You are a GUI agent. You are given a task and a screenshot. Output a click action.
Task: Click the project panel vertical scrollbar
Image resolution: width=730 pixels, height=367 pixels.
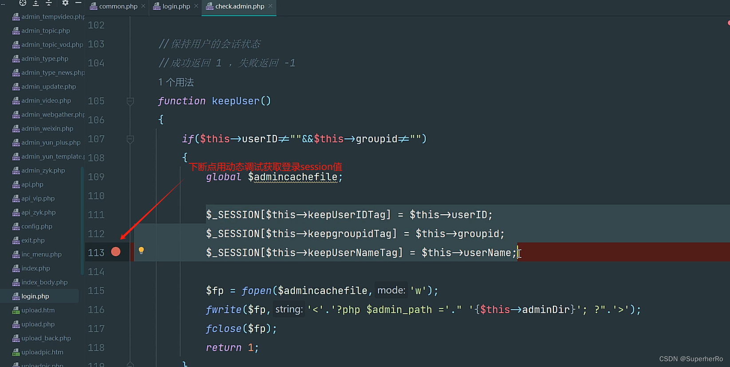pyautogui.click(x=82, y=221)
